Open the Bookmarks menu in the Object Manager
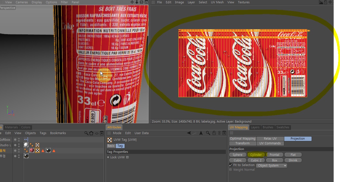The image size is (340, 182). click(58, 133)
